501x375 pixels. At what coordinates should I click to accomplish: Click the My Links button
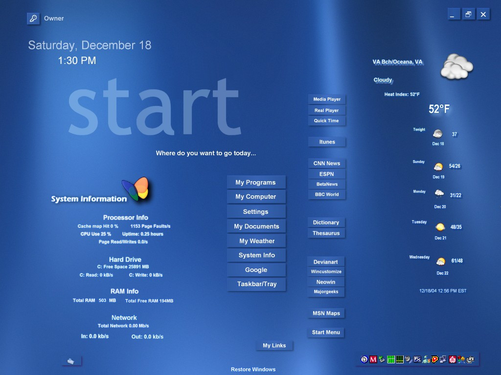(274, 346)
